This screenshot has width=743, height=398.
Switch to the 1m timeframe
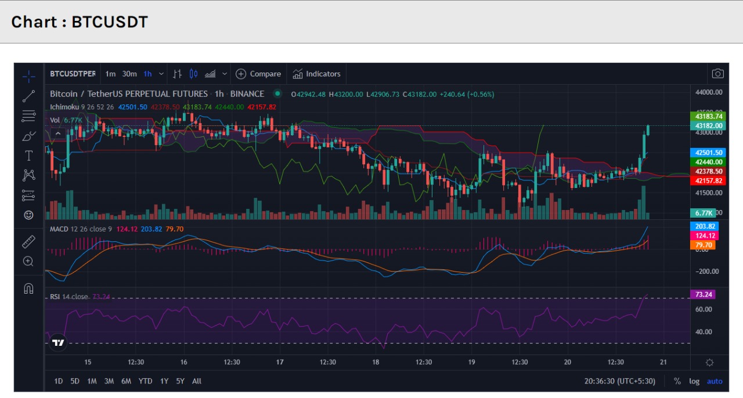pyautogui.click(x=110, y=74)
